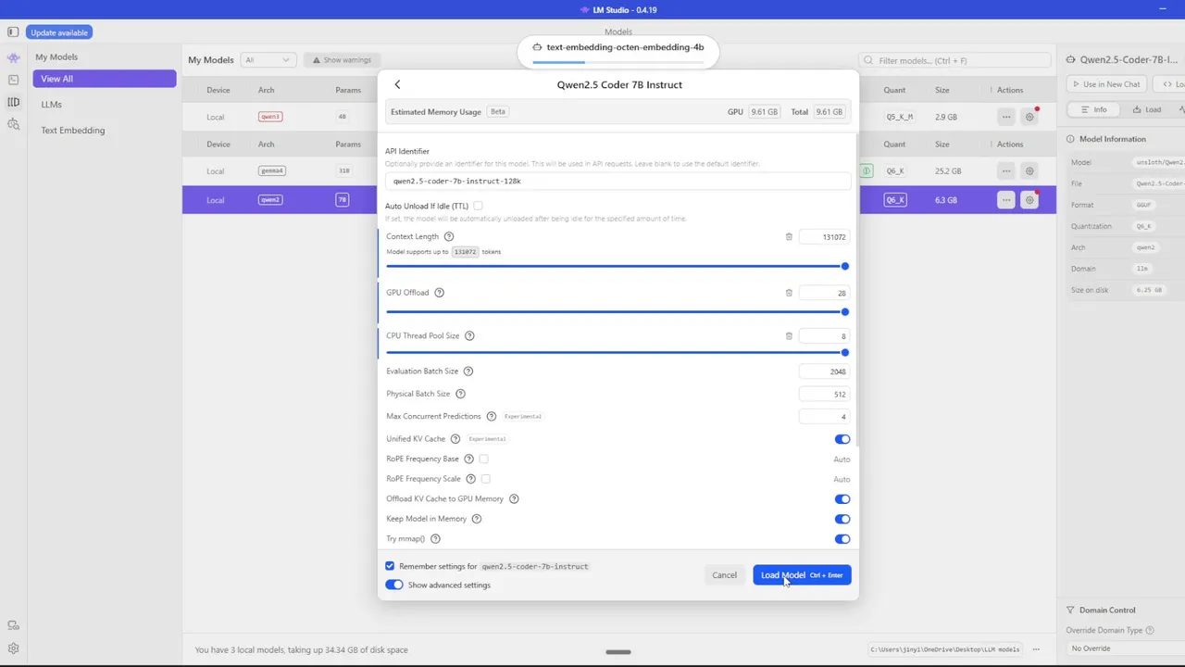Screen dimensions: 1185x667
Task: Reset the Context Length value with trash icon
Action: pyautogui.click(x=789, y=237)
